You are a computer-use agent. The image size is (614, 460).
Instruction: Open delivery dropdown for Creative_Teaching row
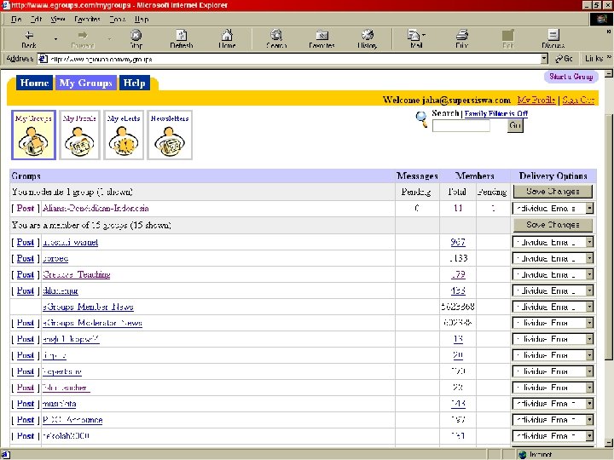pyautogui.click(x=589, y=274)
